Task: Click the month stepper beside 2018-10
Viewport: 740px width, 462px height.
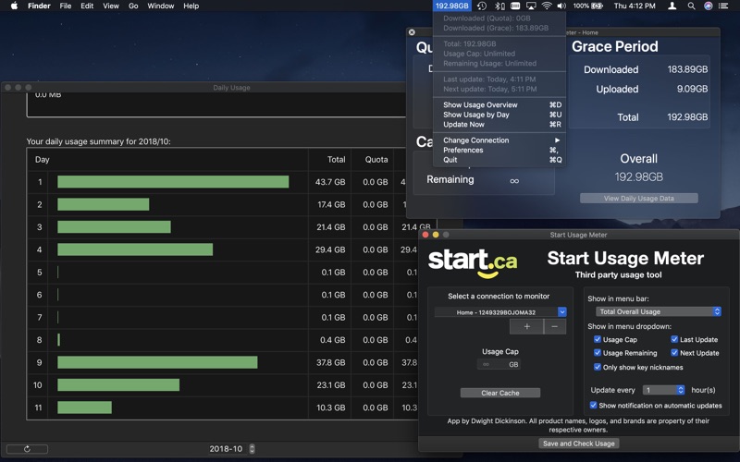Action: tap(252, 449)
